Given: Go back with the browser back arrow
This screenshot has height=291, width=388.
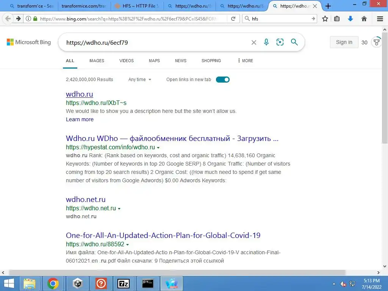Looking at the screenshot, I should pos(8,19).
